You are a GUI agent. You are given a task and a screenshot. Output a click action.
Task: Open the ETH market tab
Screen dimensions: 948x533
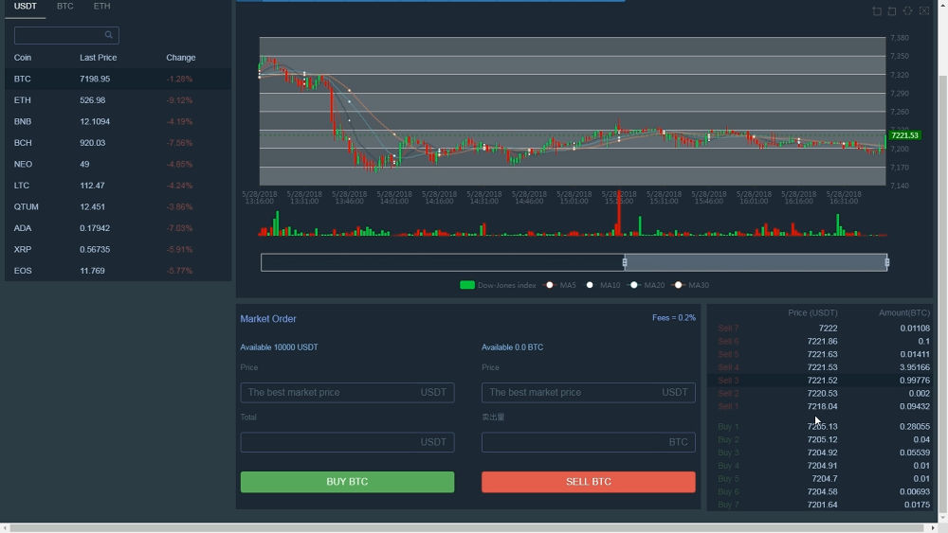click(101, 7)
